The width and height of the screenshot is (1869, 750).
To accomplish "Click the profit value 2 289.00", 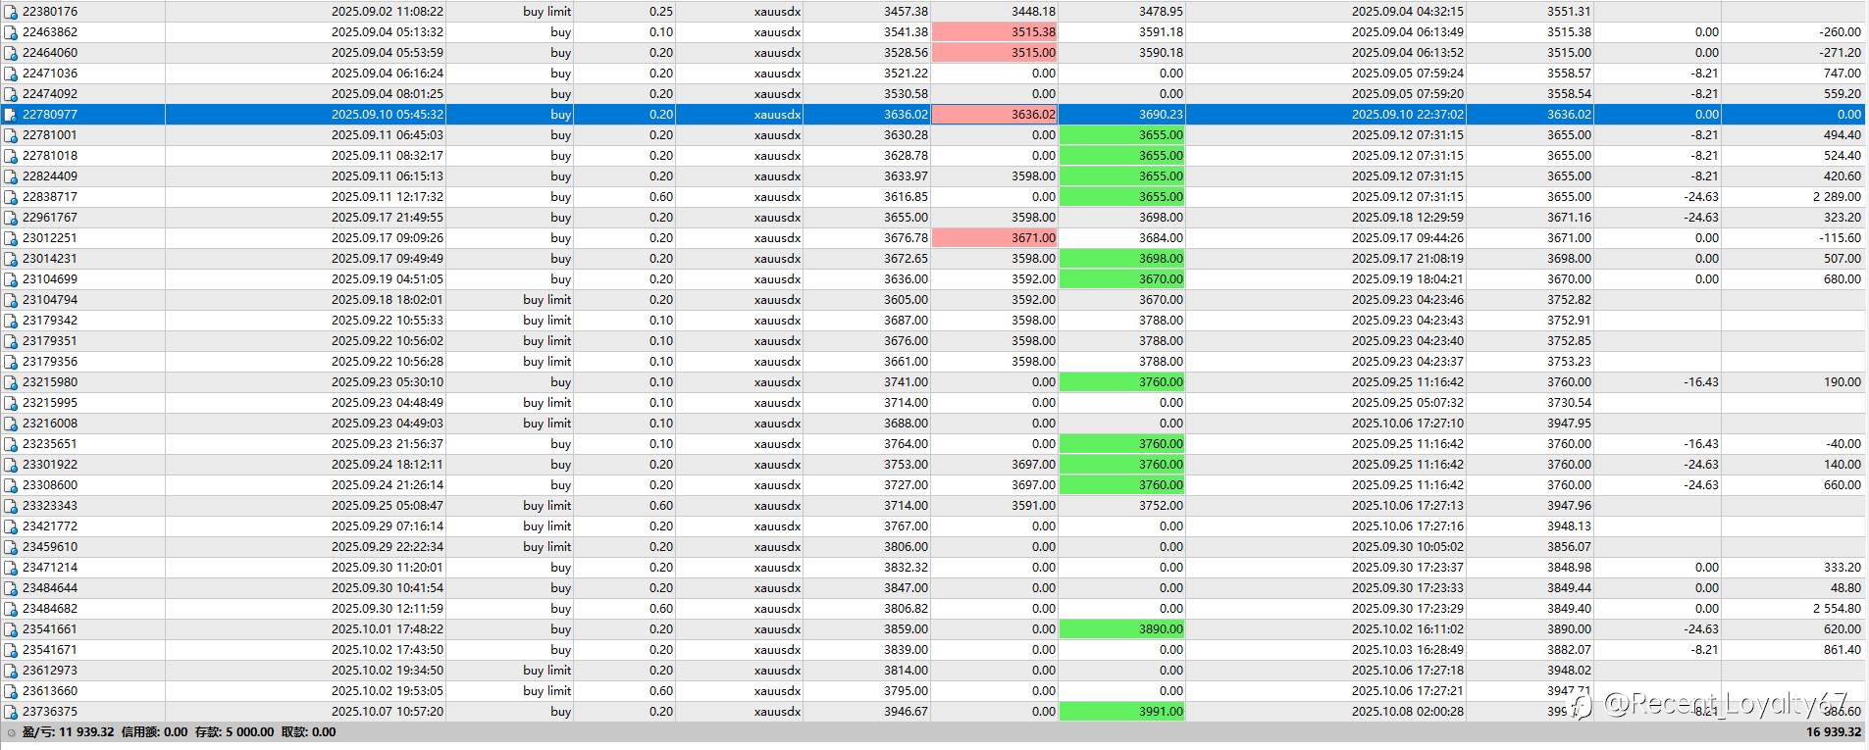I will 1837,197.
